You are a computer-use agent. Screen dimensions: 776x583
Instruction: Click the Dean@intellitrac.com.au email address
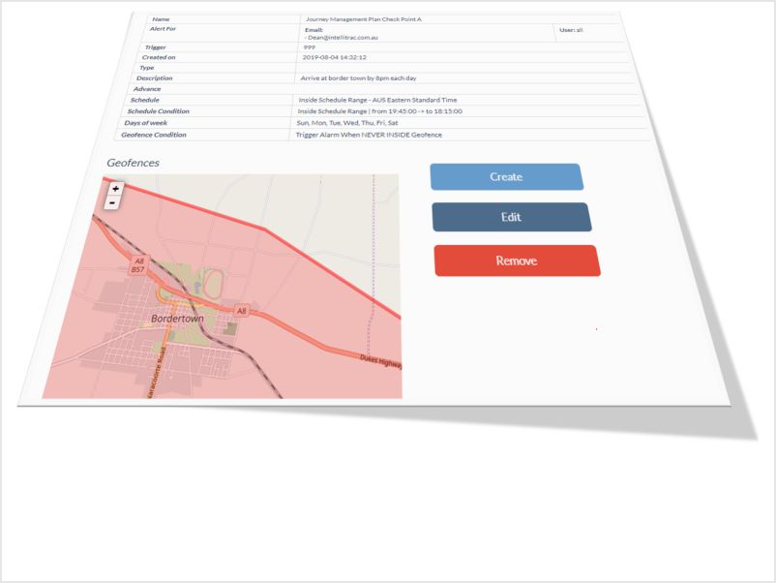tap(341, 38)
